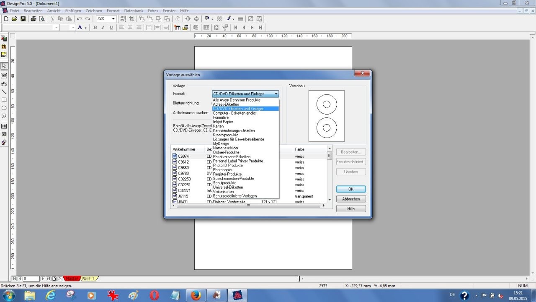
Task: Select the curved text abc tool
Action: pyautogui.click(x=4, y=84)
